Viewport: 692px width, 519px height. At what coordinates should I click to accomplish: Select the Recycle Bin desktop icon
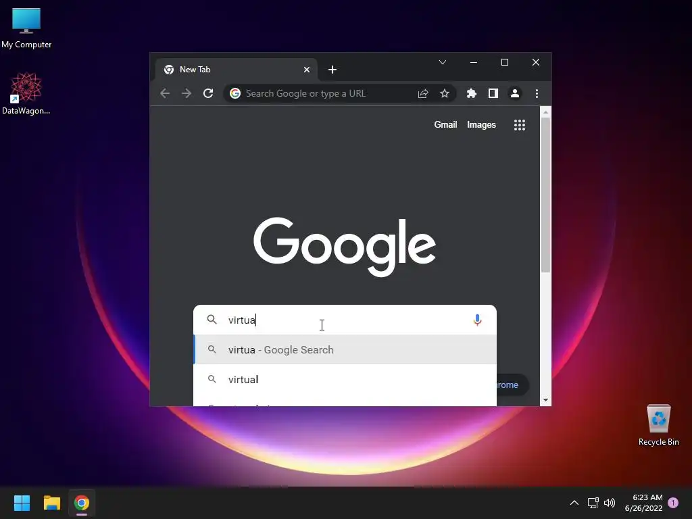[x=658, y=425]
